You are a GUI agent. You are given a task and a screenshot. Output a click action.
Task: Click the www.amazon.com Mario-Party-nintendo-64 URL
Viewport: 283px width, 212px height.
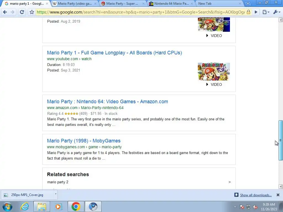pos(85,108)
